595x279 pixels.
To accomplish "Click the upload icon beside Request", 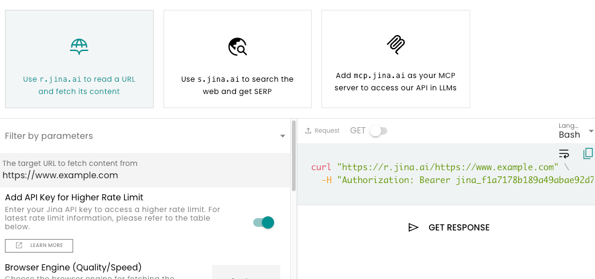I will point(309,131).
